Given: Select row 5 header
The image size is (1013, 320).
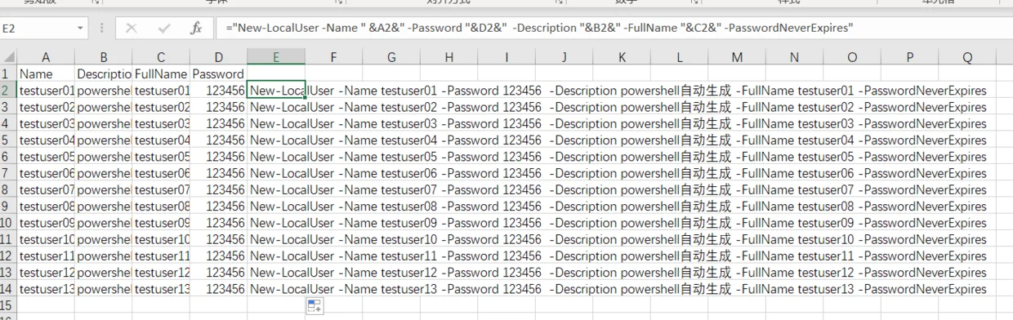Looking at the screenshot, I should pyautogui.click(x=8, y=140).
